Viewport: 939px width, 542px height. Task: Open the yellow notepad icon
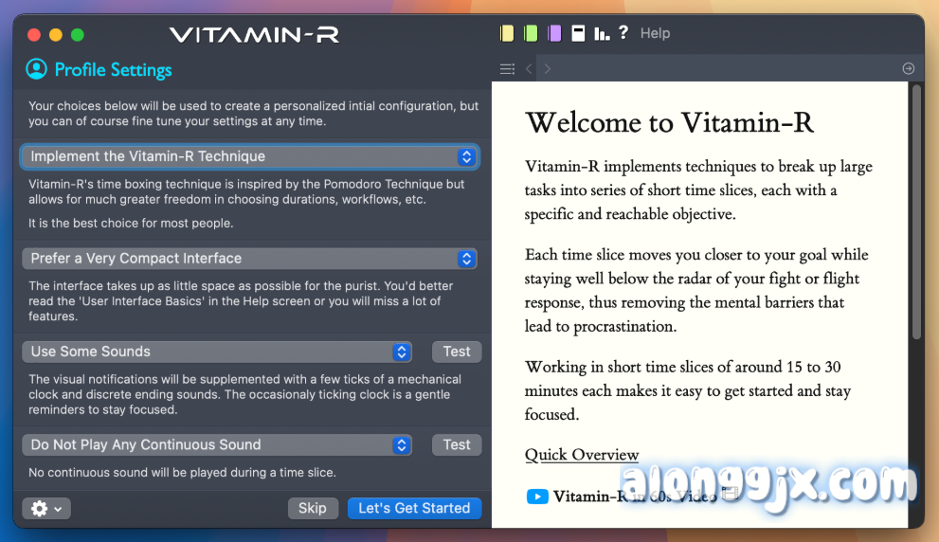point(507,33)
